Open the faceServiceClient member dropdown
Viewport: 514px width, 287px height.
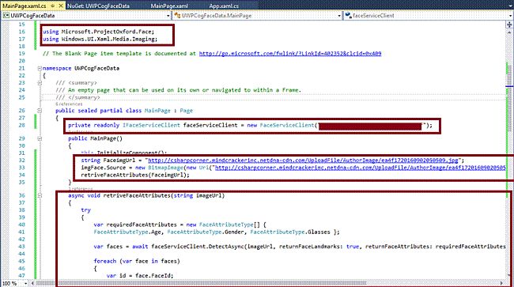pos(510,15)
